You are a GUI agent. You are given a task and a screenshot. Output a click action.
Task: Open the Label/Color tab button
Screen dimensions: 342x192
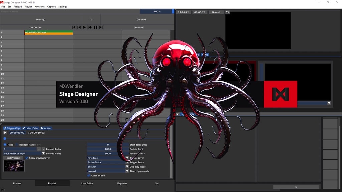click(30, 128)
